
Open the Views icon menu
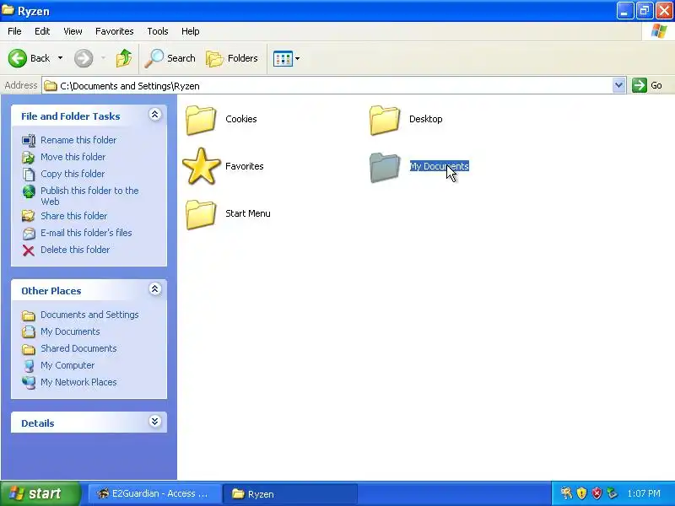tap(283, 58)
